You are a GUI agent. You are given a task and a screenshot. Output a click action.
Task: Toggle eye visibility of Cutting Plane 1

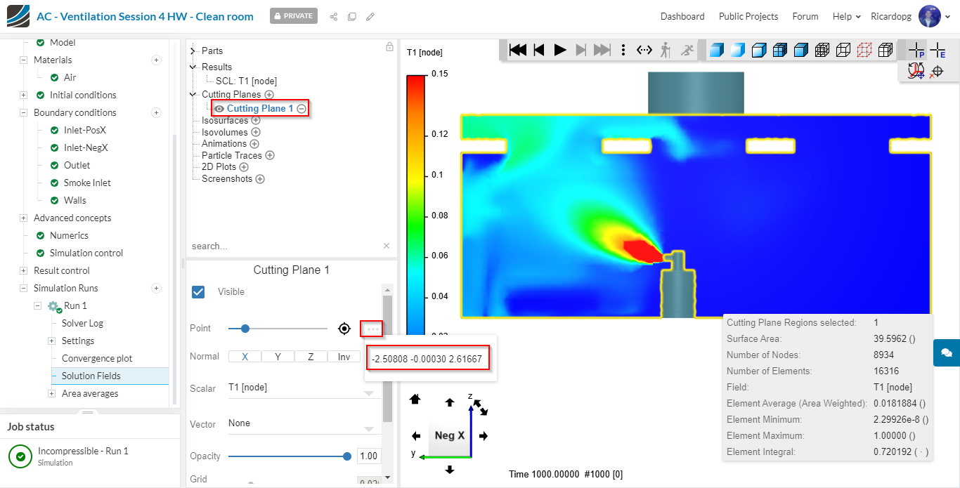pos(219,109)
